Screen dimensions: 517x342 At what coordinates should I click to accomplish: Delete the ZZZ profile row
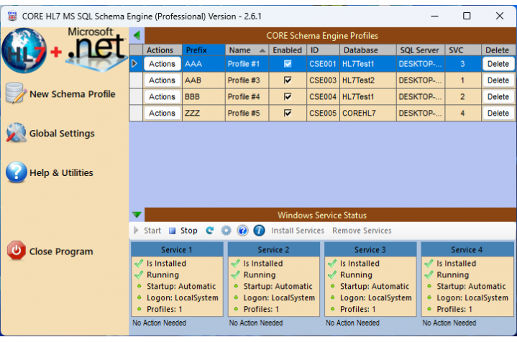pos(498,114)
